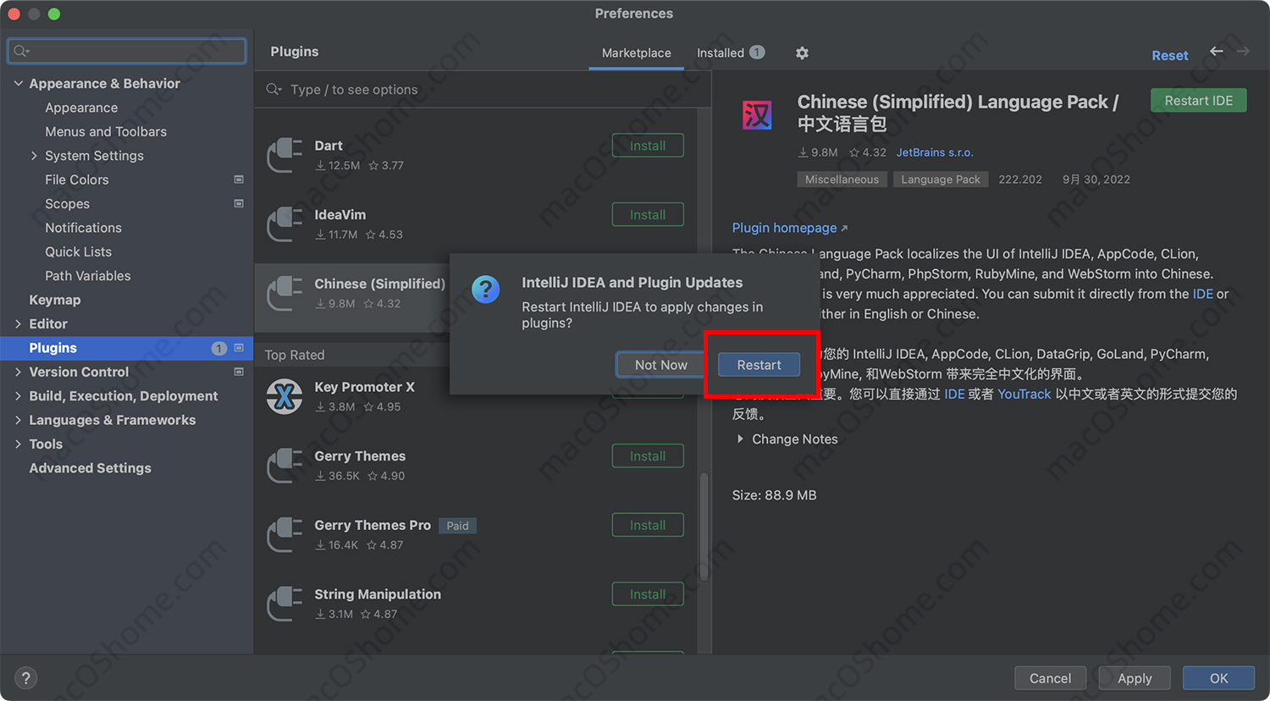Click the question icon in the restart dialog
Screen dimensions: 1270x701
486,290
